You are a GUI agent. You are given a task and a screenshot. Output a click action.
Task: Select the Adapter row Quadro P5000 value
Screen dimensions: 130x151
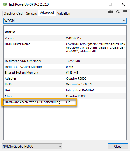(76, 78)
